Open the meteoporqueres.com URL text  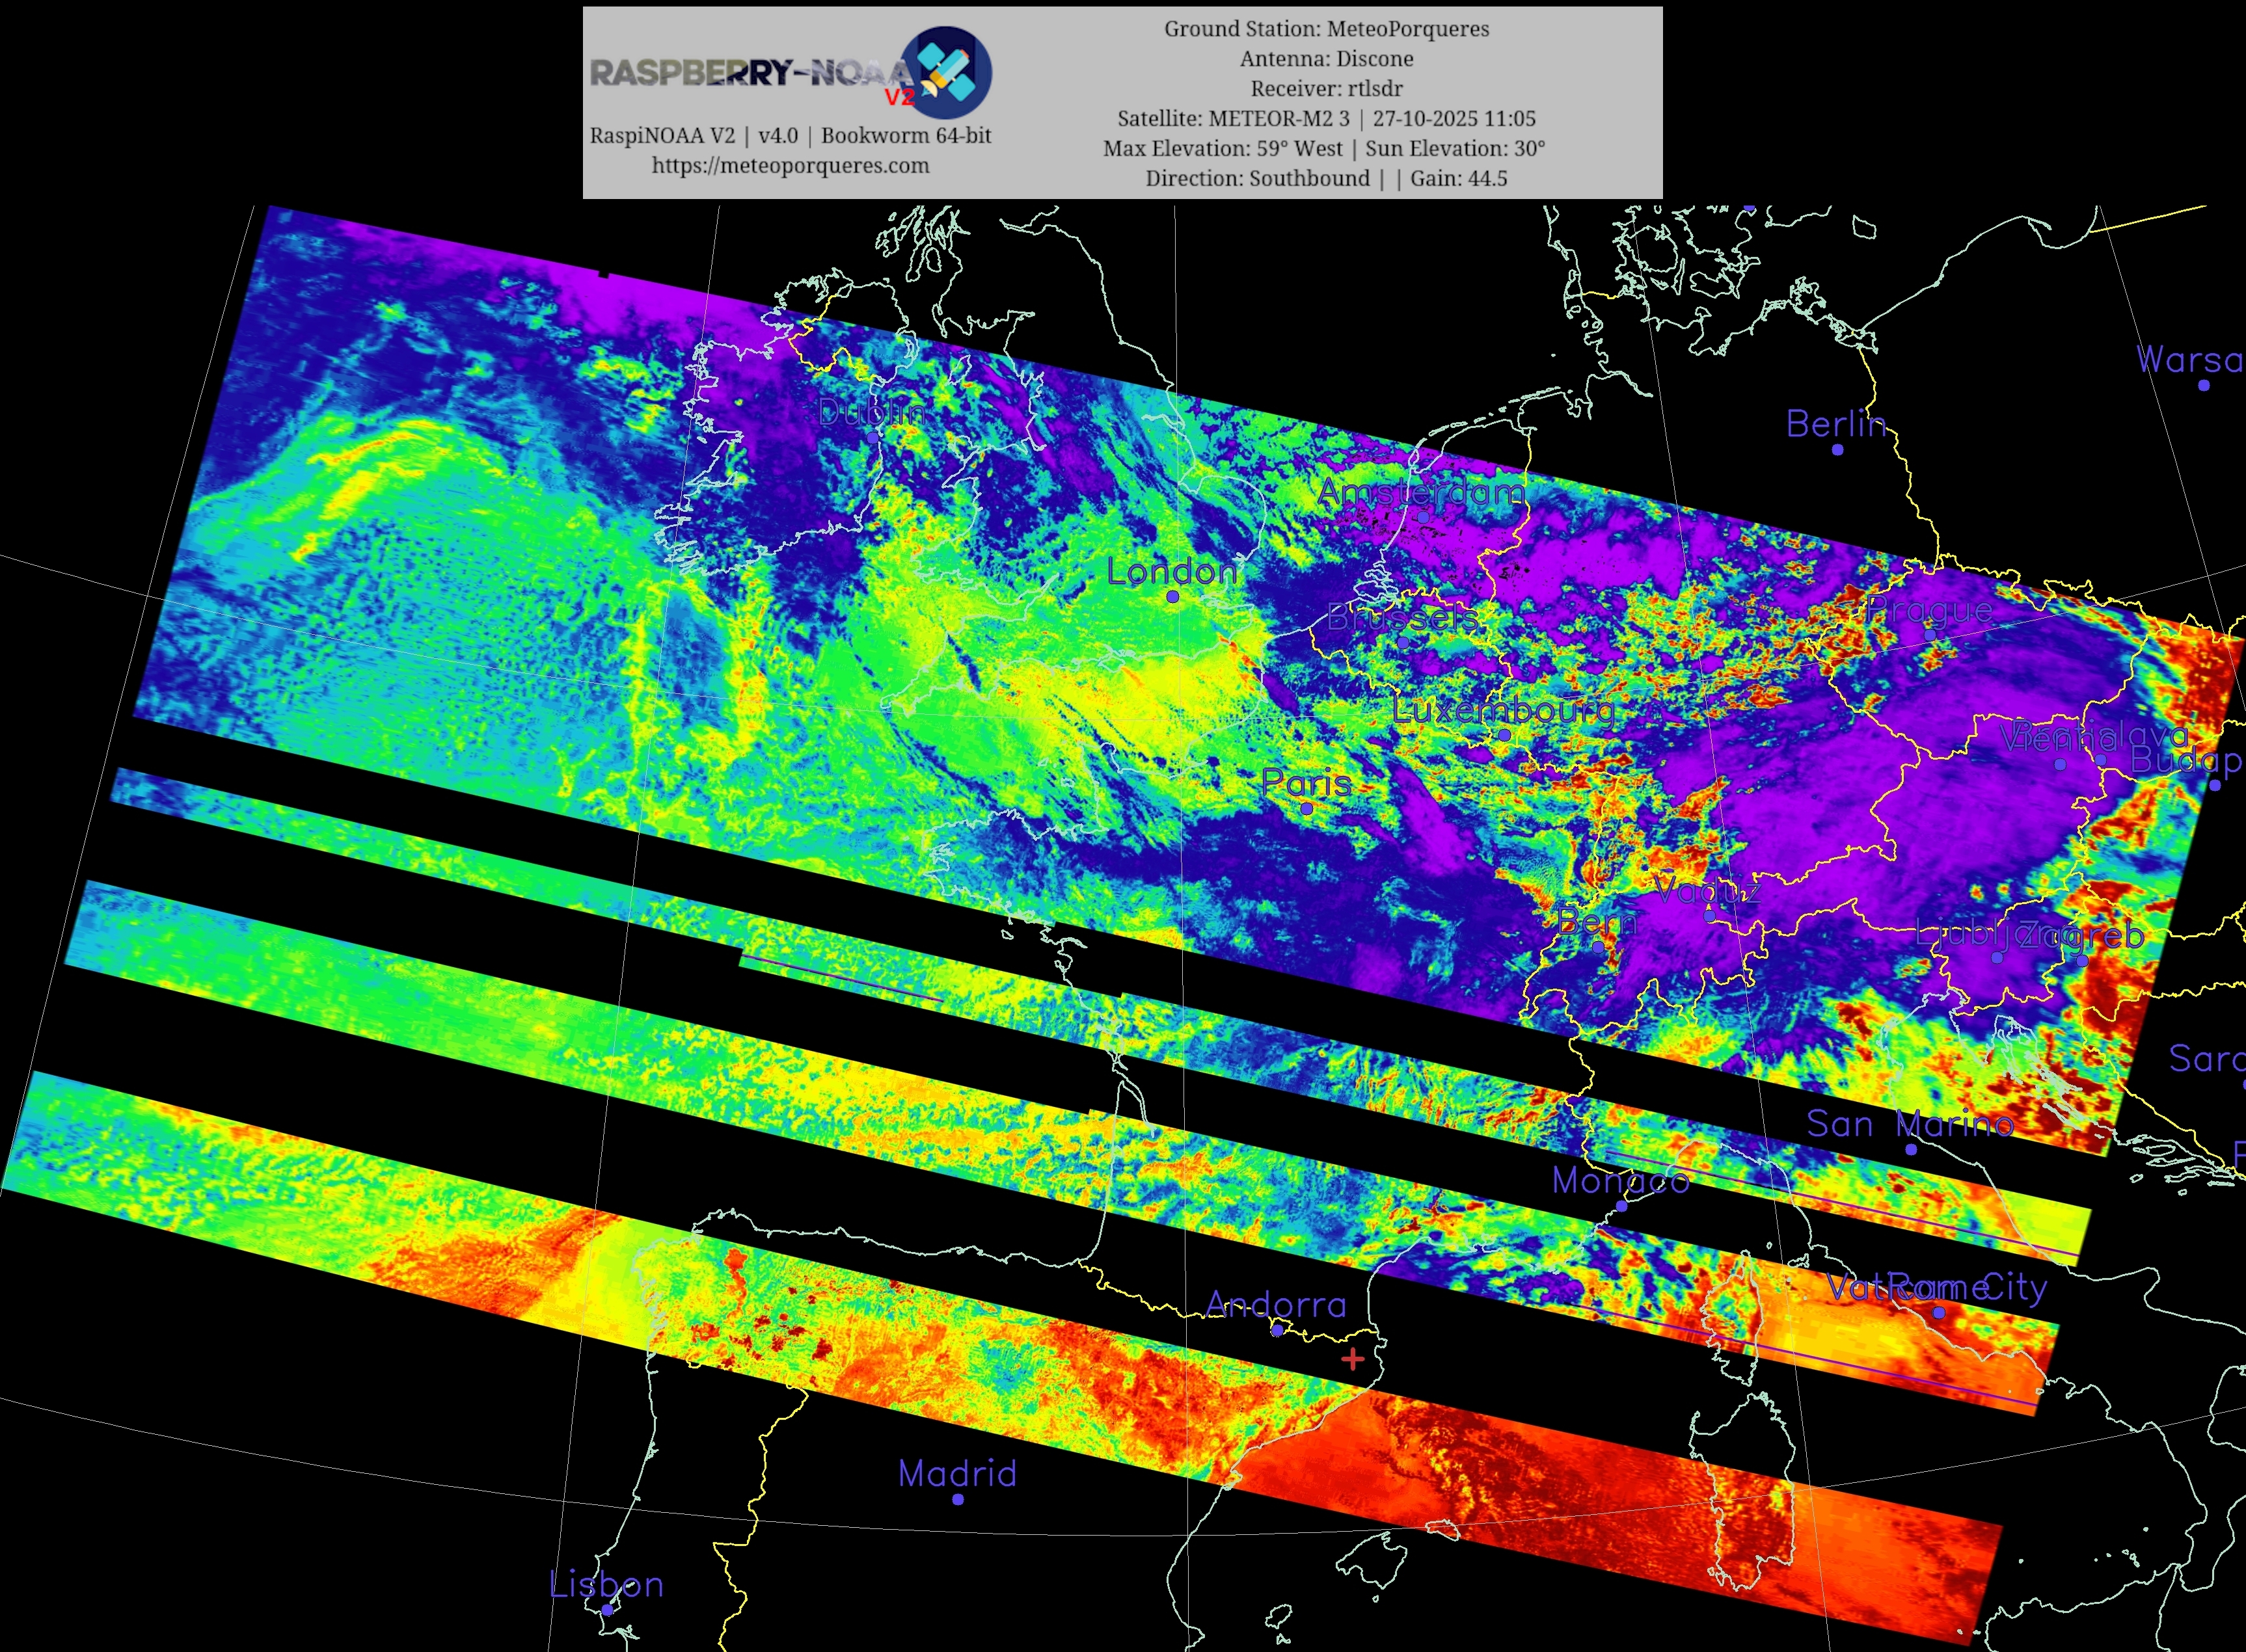[791, 166]
